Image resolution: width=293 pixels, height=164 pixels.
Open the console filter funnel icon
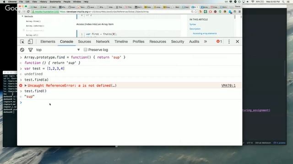pos(31,50)
